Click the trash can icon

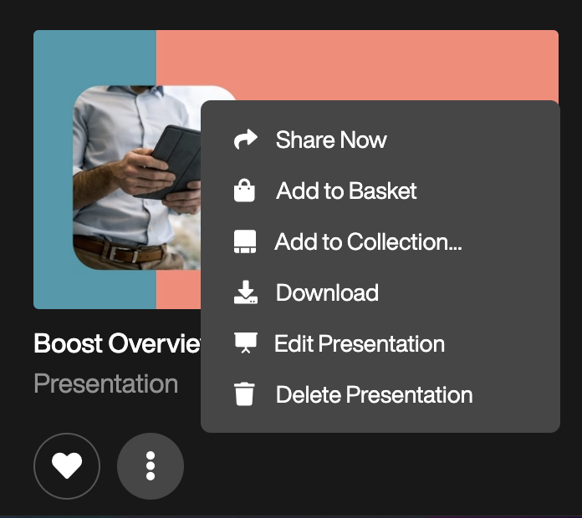(x=244, y=394)
